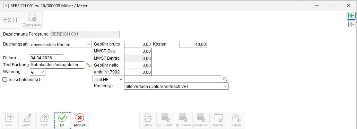Click the Neuber. recalculate folder button
357x129 pixels.
pos(219,120)
